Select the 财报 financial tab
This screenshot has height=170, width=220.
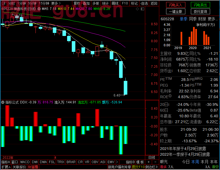point(202,19)
